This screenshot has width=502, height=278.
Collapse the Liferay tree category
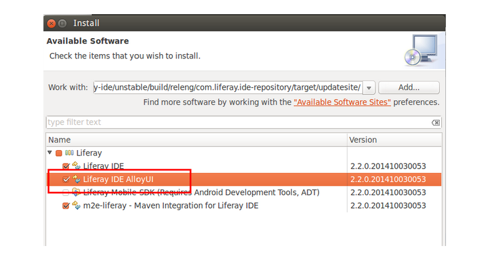coord(50,153)
